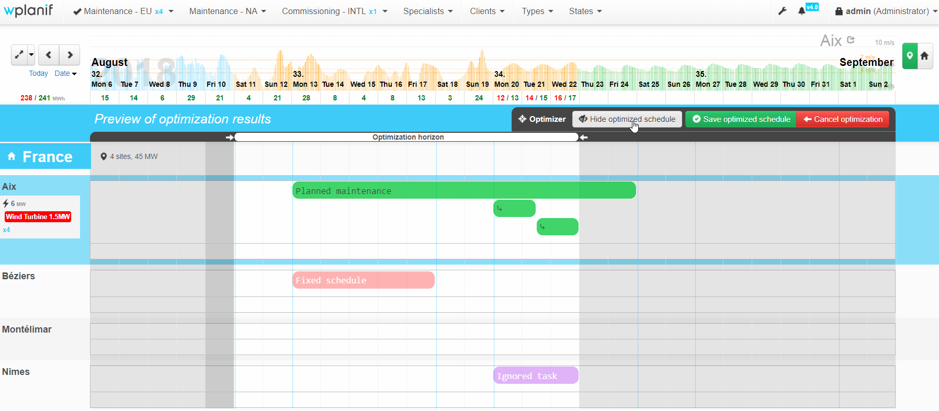Open the Date dropdown

click(x=65, y=73)
